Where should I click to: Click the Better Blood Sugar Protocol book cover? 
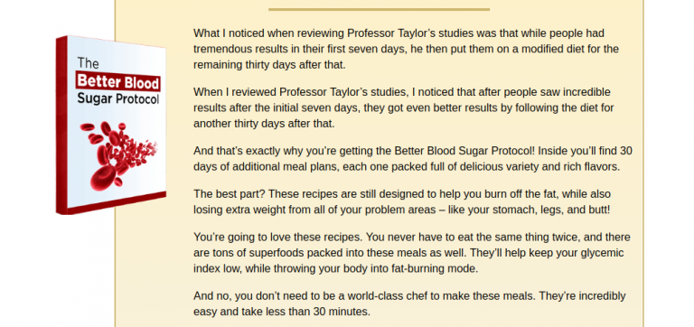pyautogui.click(x=111, y=126)
